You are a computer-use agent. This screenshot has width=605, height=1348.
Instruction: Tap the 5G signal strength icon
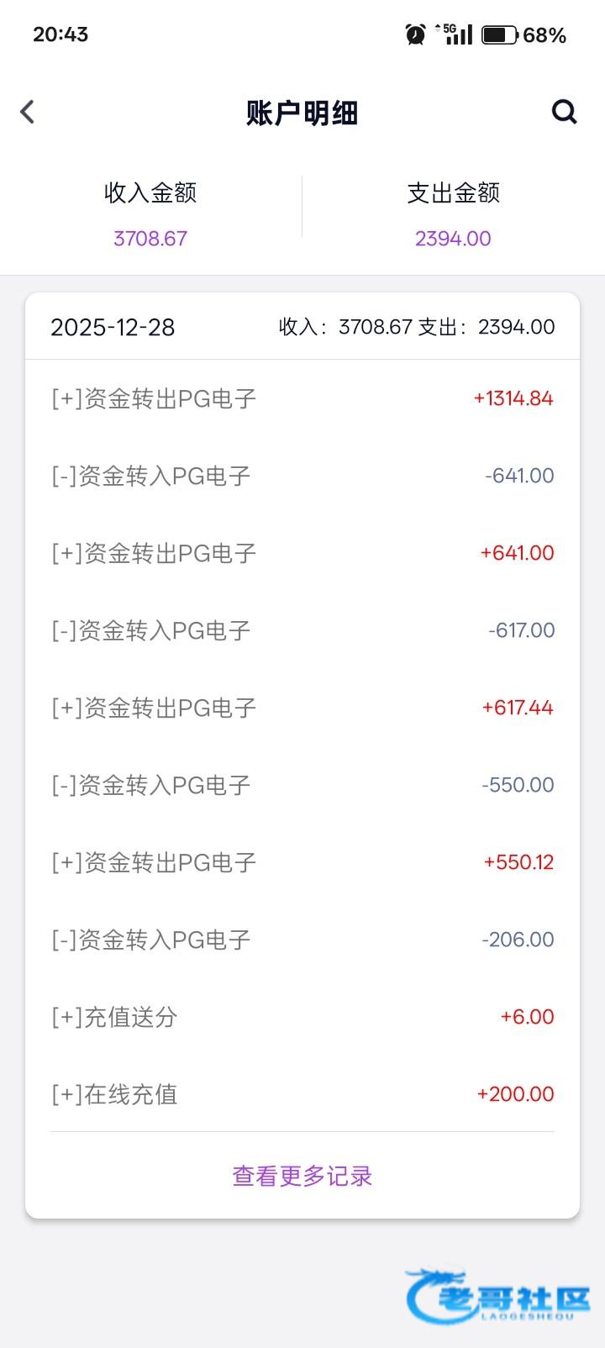(455, 34)
